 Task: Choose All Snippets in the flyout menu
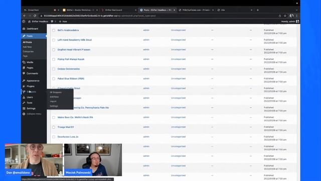pyautogui.click(x=56, y=93)
